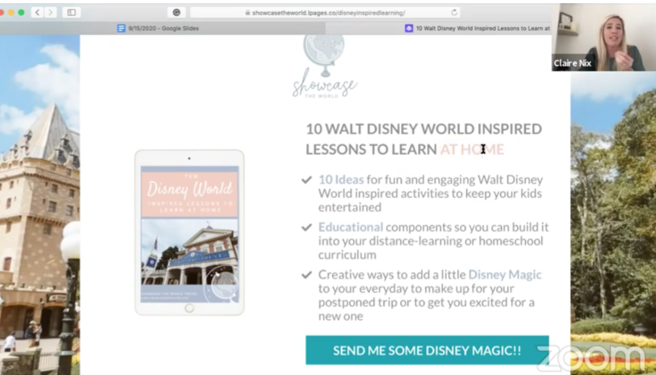Click the green macOS full-screen window button
Image resolution: width=656 pixels, height=375 pixels.
coord(22,13)
